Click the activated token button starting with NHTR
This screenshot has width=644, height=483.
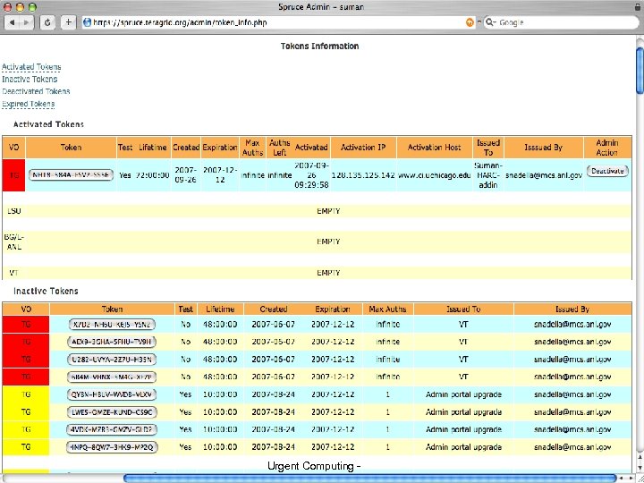pos(71,174)
